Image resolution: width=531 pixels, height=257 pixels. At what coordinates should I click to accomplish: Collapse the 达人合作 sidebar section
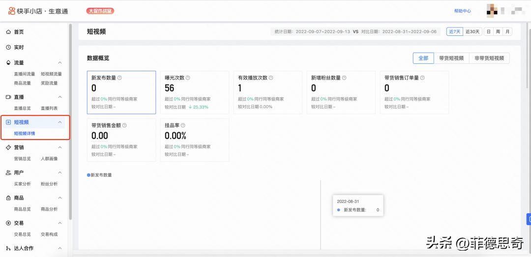[60, 249]
